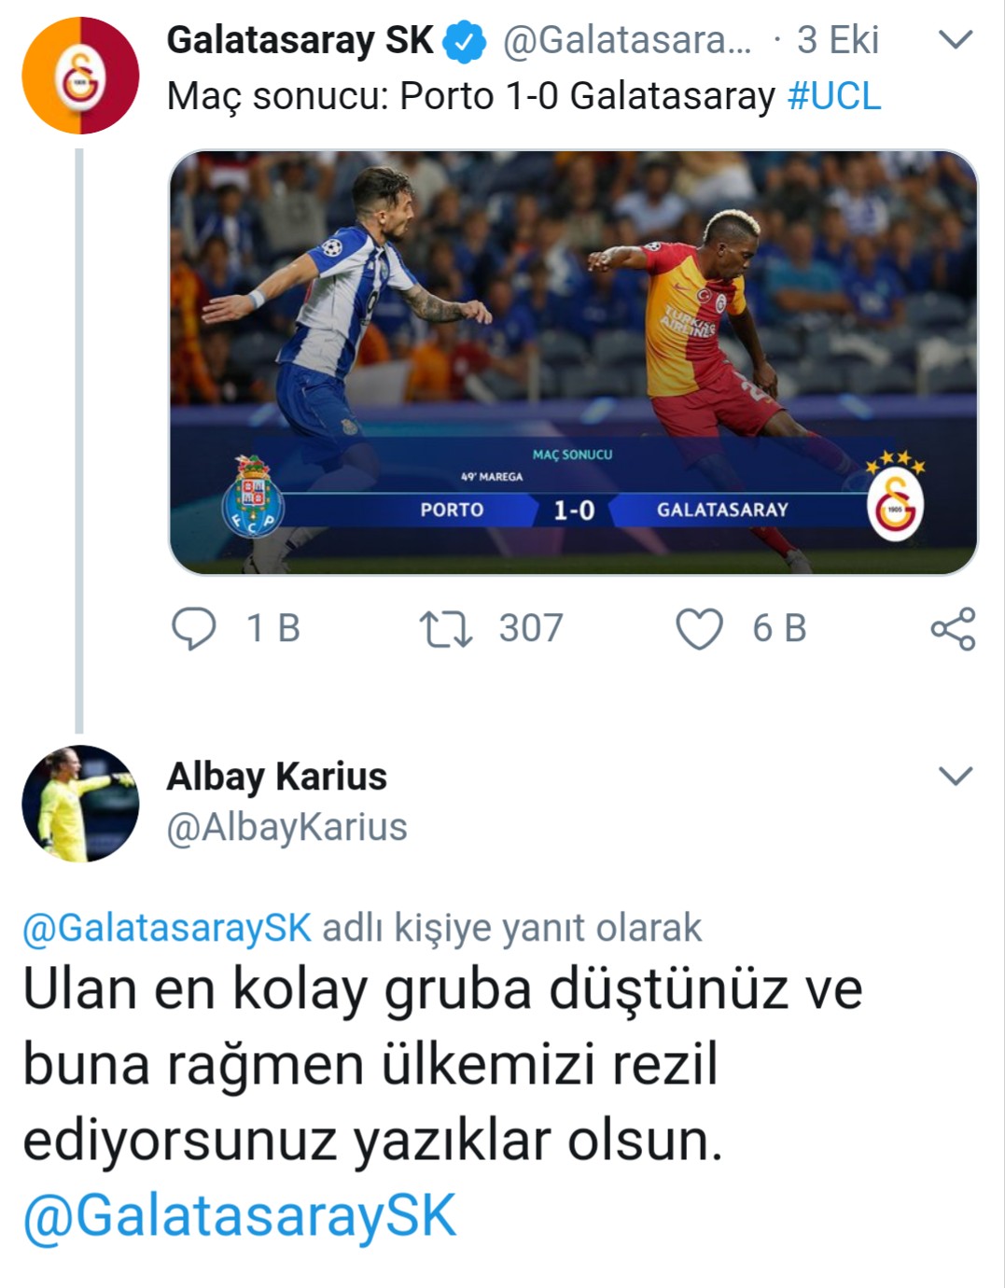Tap the reply text about the easy group
The image size is (1005, 1288).
[442, 1065]
